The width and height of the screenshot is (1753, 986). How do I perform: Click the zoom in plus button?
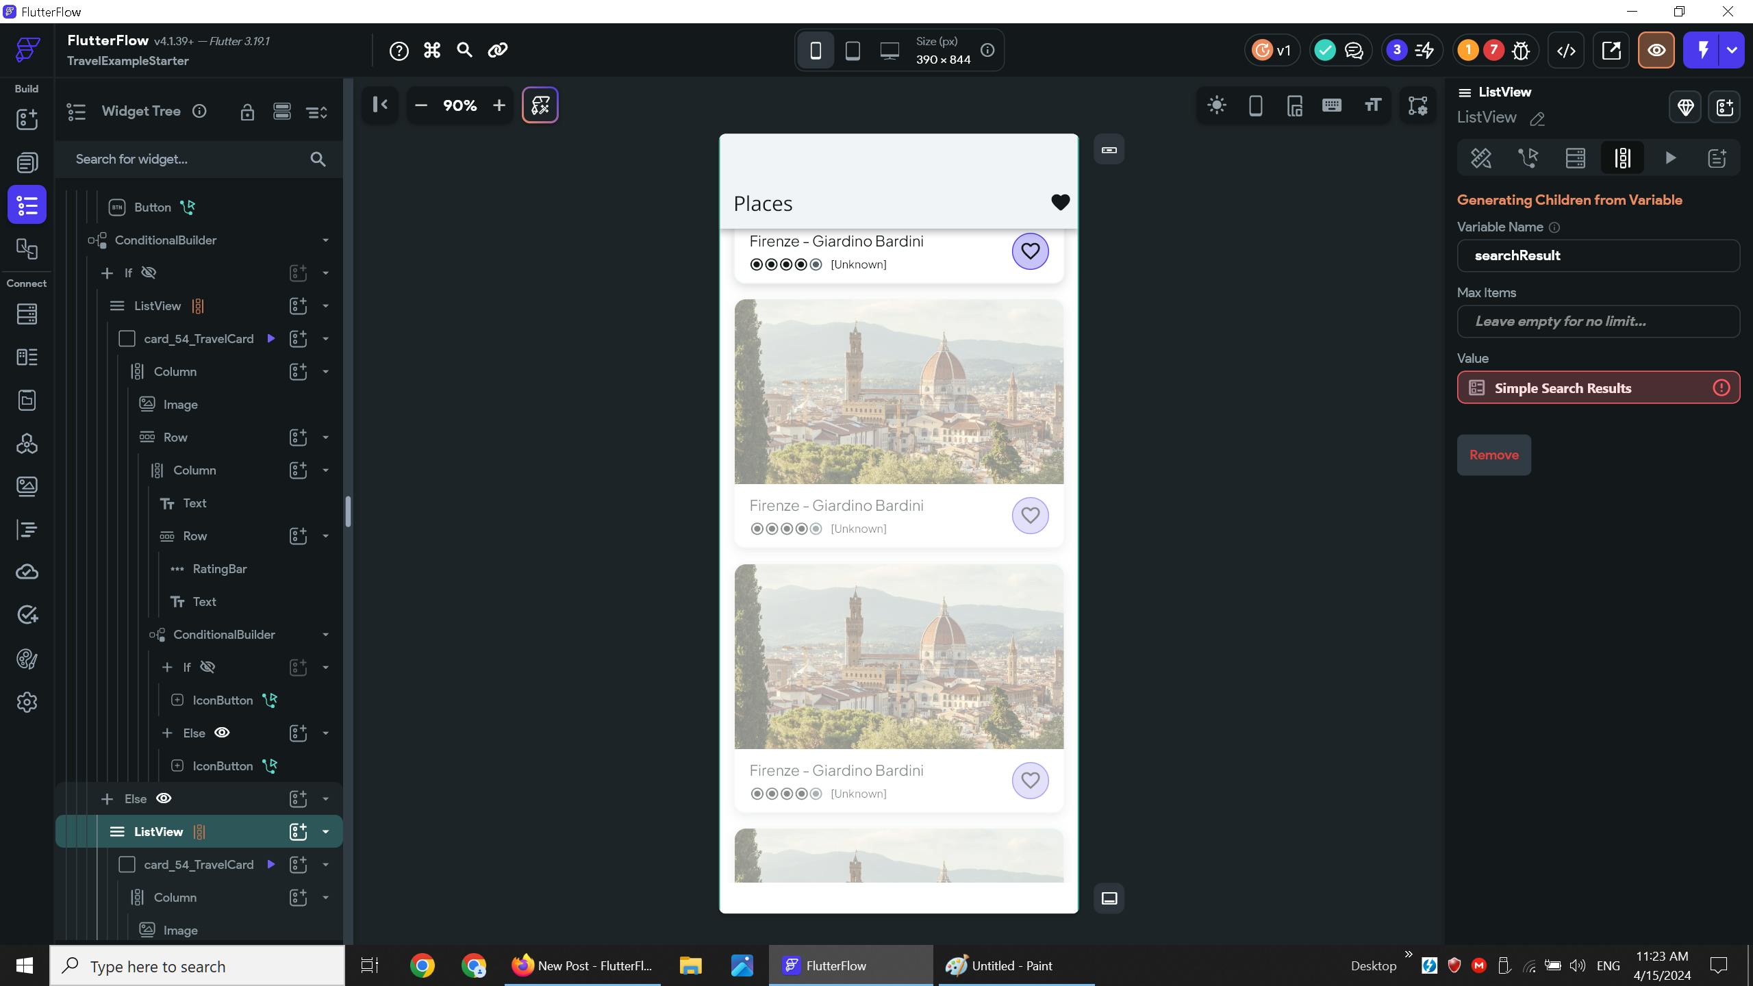coord(499,105)
